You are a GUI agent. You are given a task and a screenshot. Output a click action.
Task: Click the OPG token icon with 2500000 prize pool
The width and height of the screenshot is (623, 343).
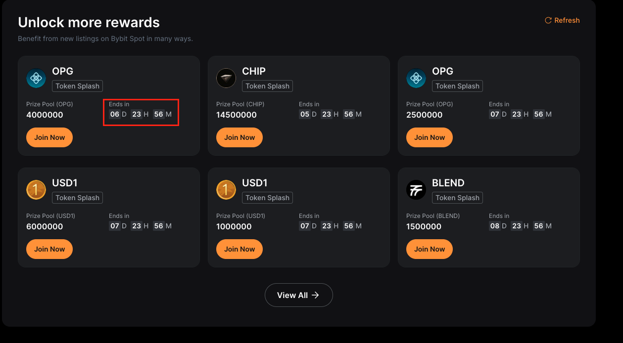pyautogui.click(x=416, y=78)
